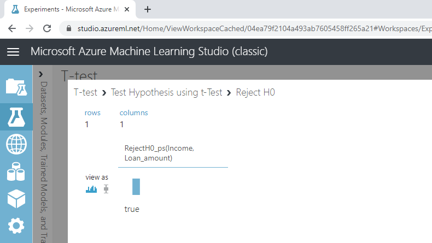This screenshot has height=243, width=432.
Task: Click the columns label
Action: tap(133, 113)
